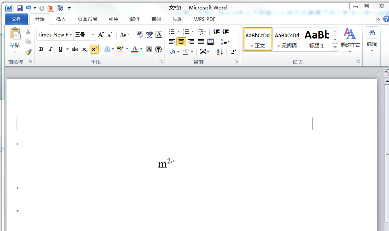
Task: Open the borders dropdown
Action: point(192,52)
